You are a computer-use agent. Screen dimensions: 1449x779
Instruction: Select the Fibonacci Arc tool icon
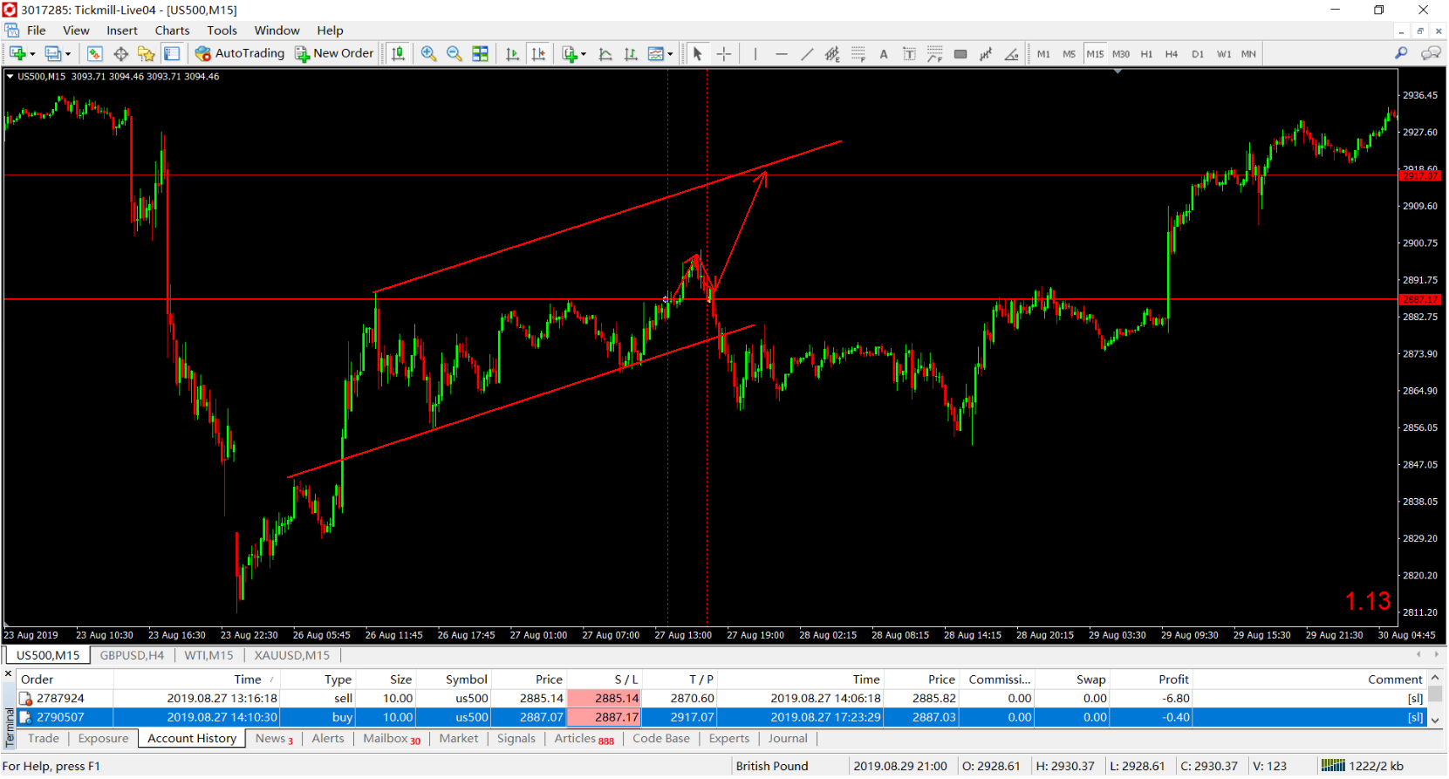click(935, 54)
